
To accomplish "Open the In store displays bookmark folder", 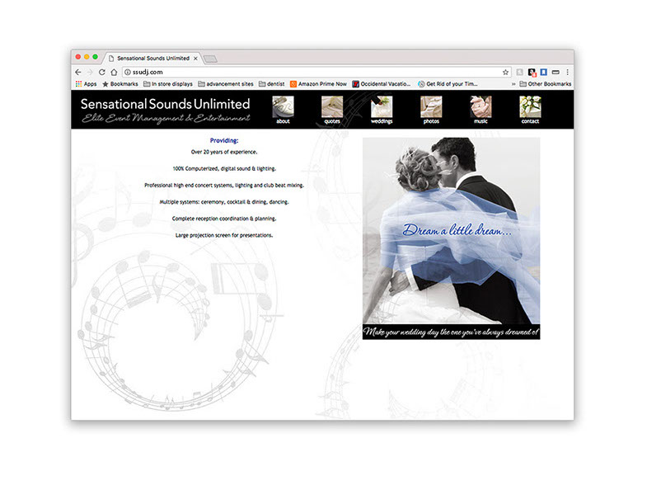I will pos(167,84).
